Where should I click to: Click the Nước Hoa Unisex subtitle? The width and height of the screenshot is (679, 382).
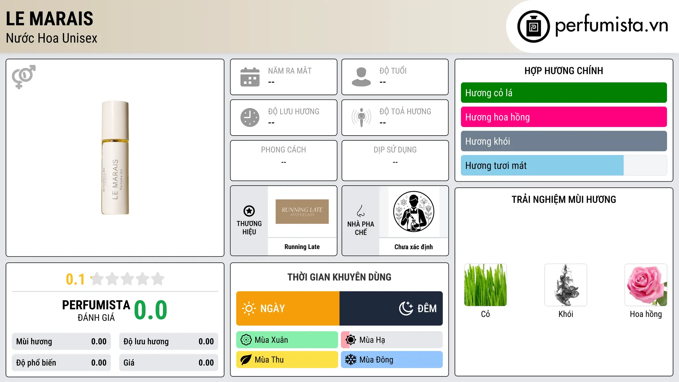pyautogui.click(x=52, y=38)
